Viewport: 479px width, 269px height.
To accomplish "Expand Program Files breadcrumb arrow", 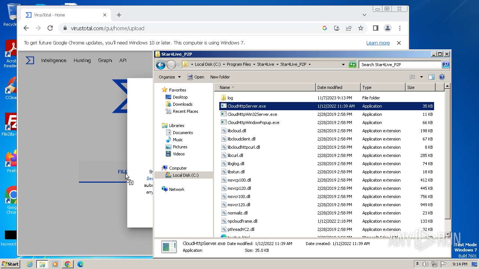I will point(254,64).
